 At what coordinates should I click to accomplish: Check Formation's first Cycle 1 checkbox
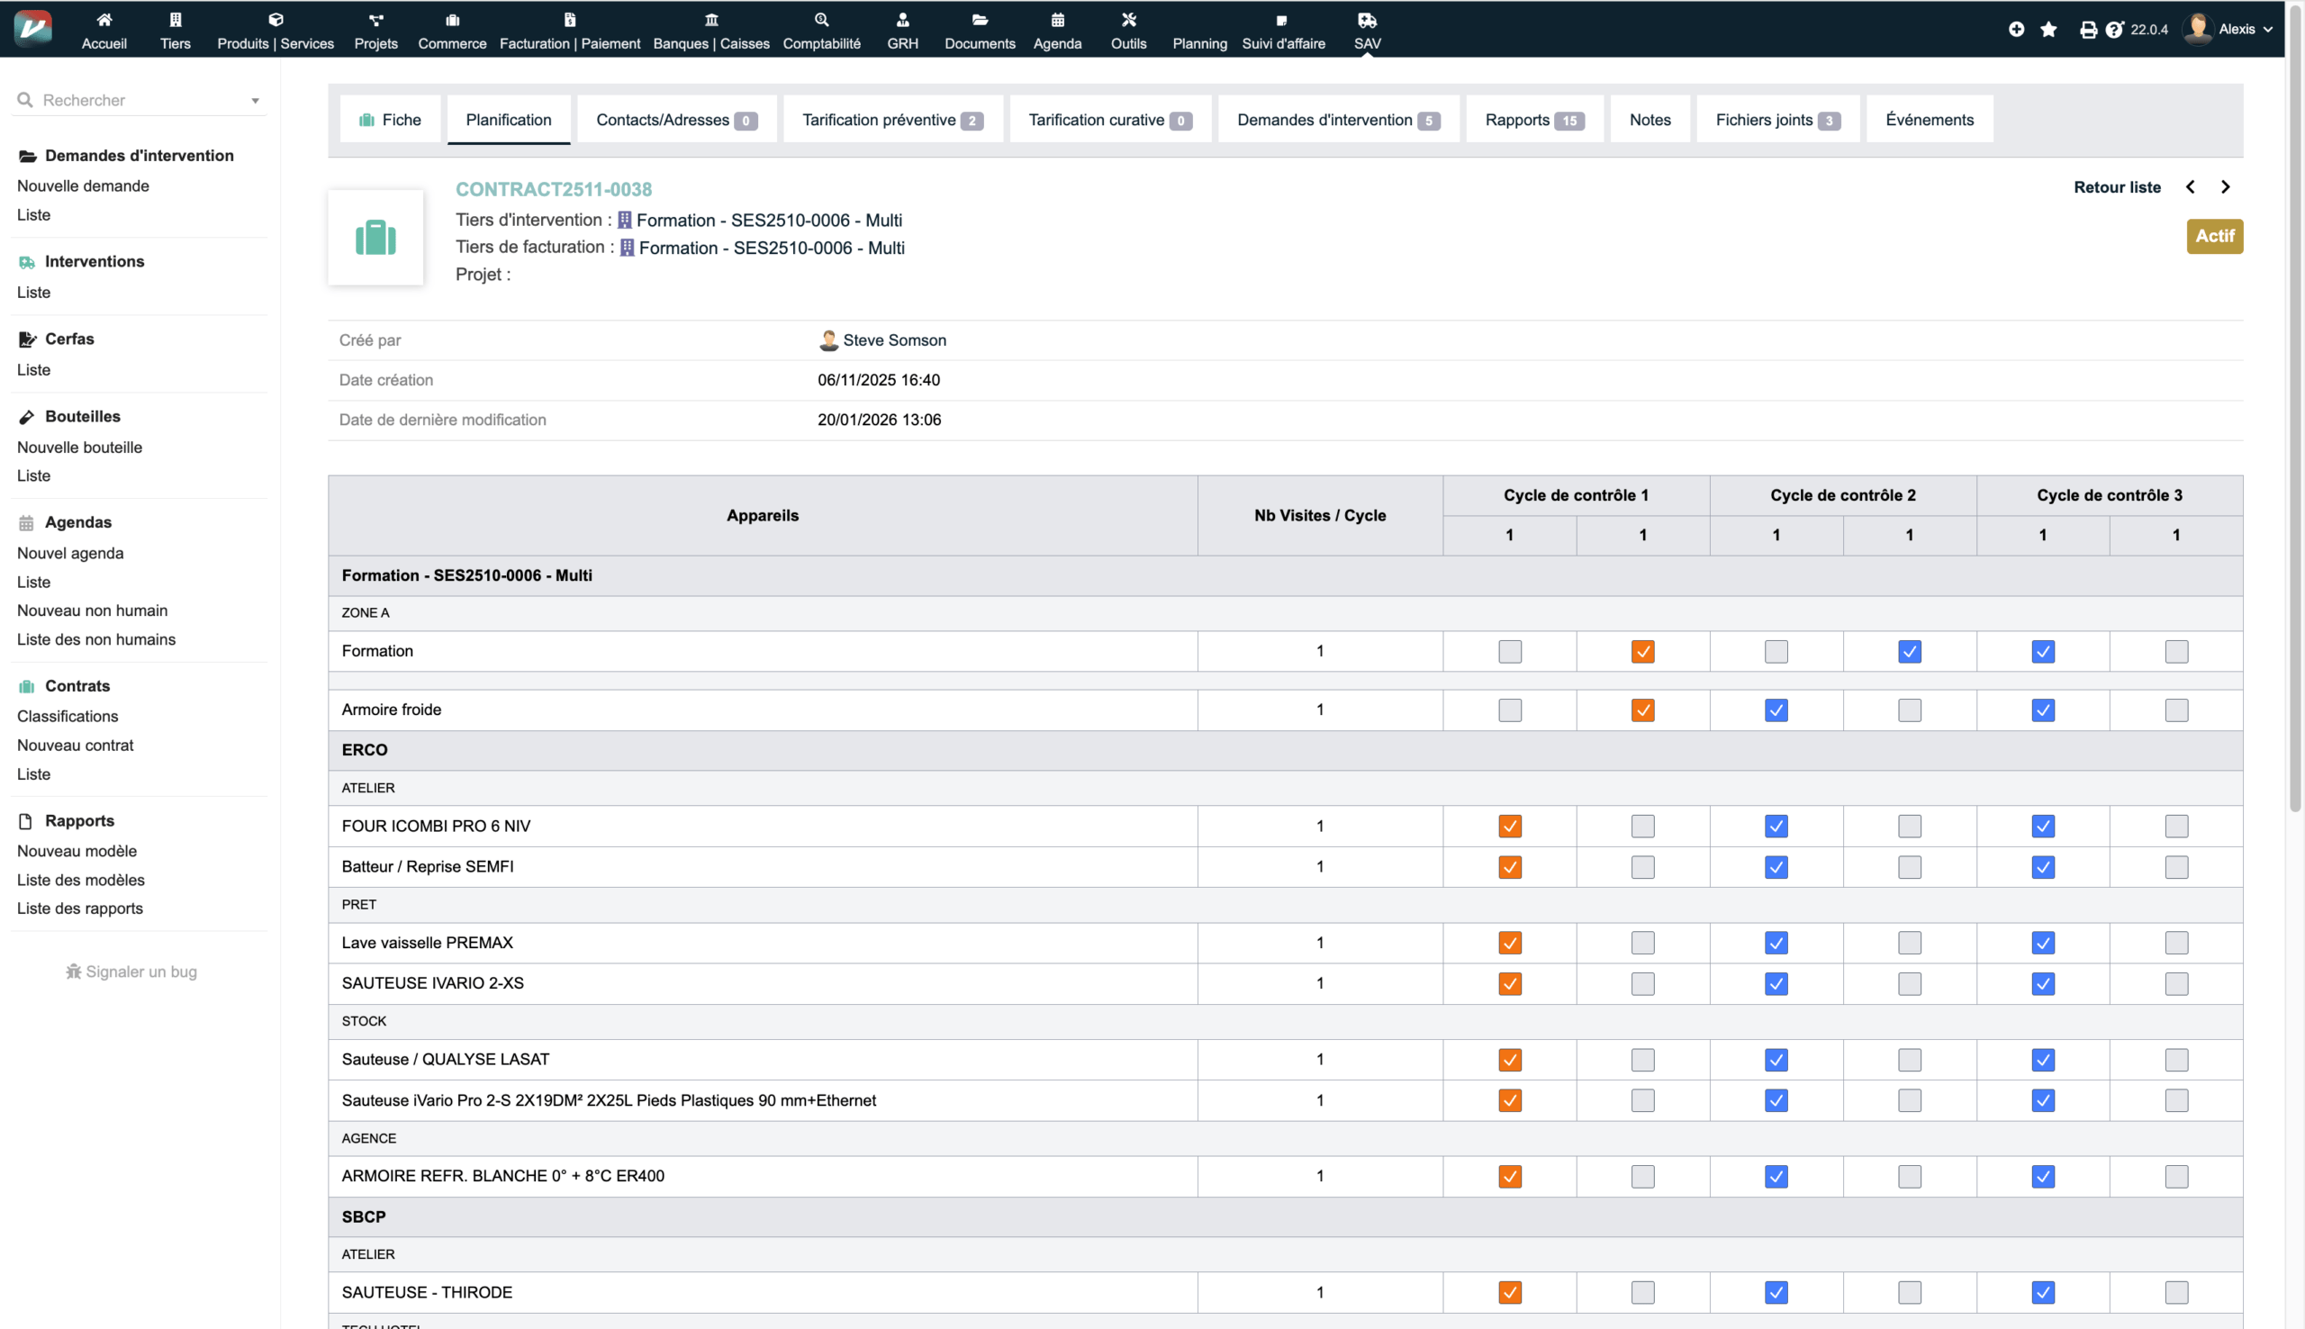(1509, 652)
